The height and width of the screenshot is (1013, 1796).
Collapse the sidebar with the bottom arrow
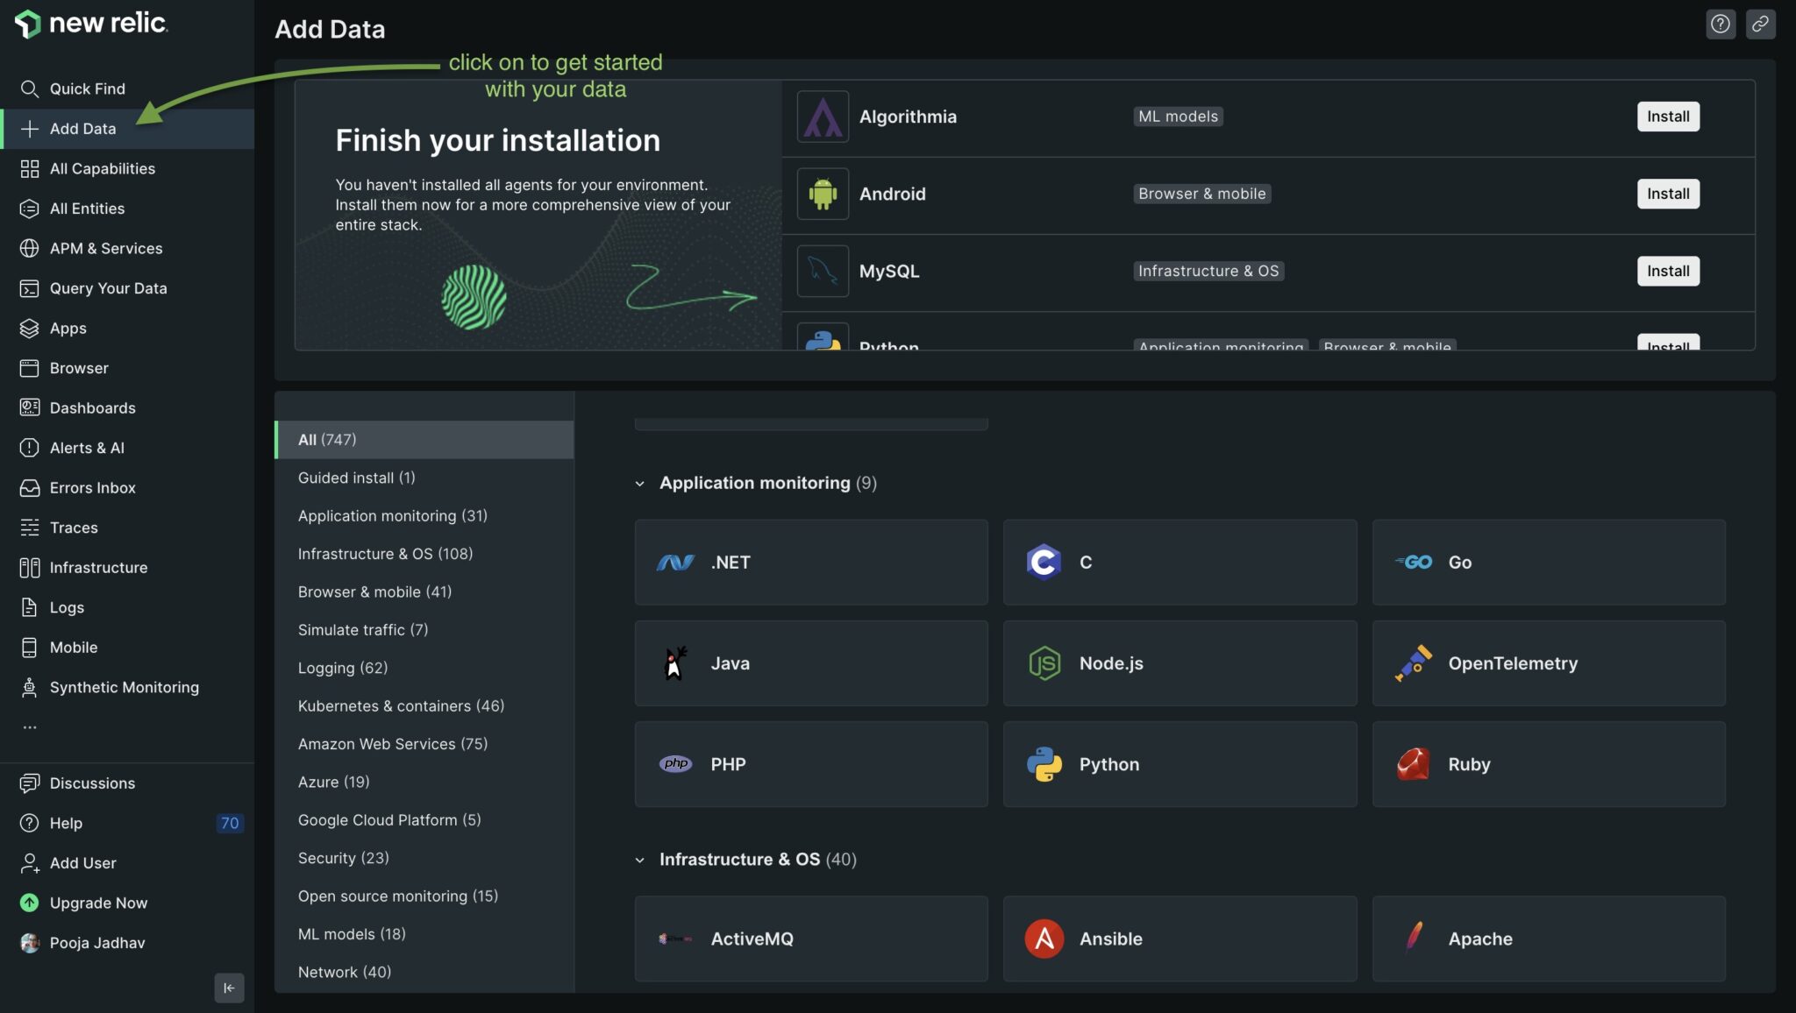[x=229, y=988]
